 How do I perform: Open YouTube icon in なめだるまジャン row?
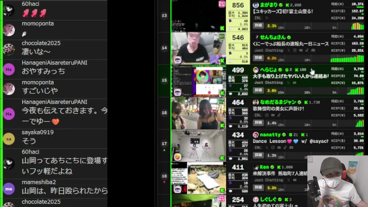pos(273,115)
